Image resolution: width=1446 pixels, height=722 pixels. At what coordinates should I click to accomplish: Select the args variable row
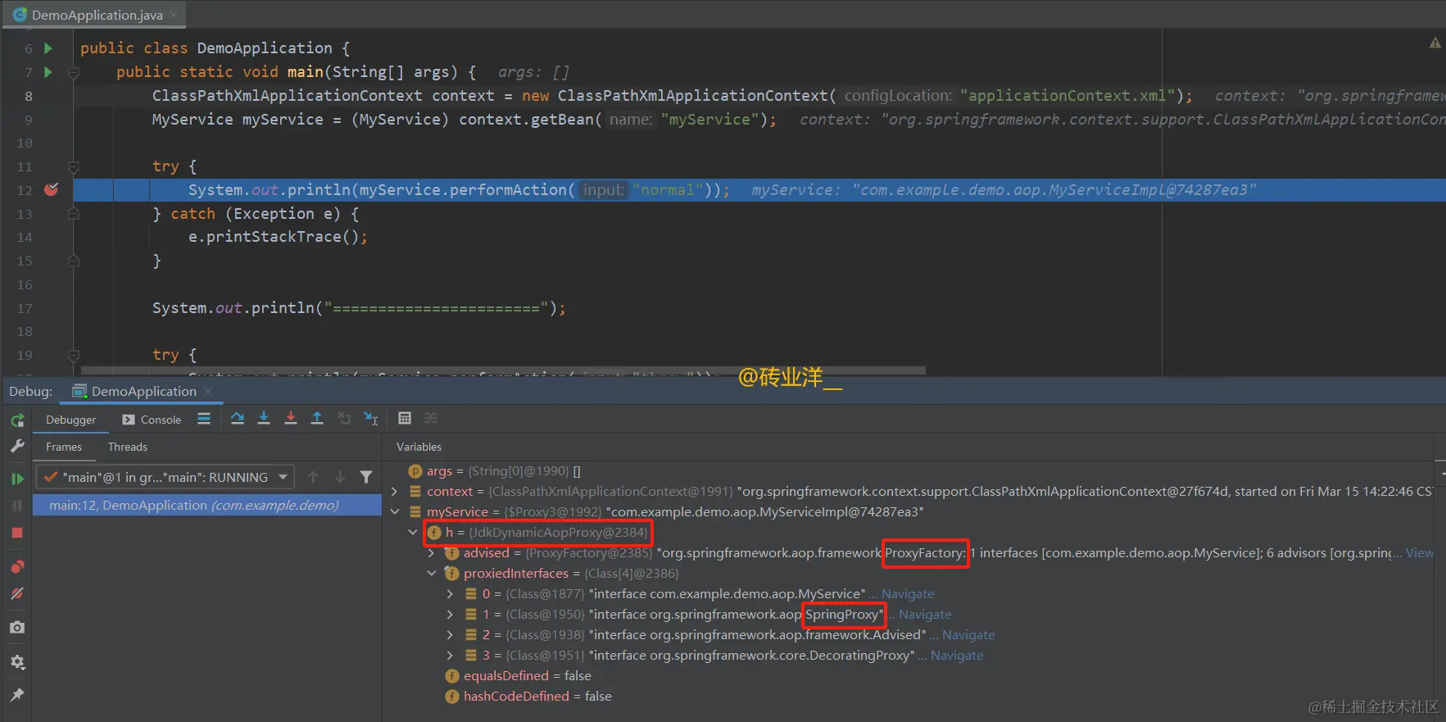coord(909,471)
